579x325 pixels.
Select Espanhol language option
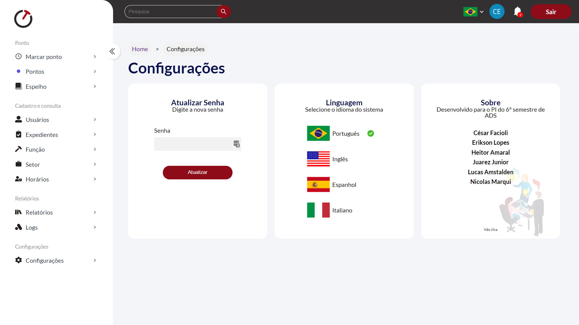pos(344,185)
